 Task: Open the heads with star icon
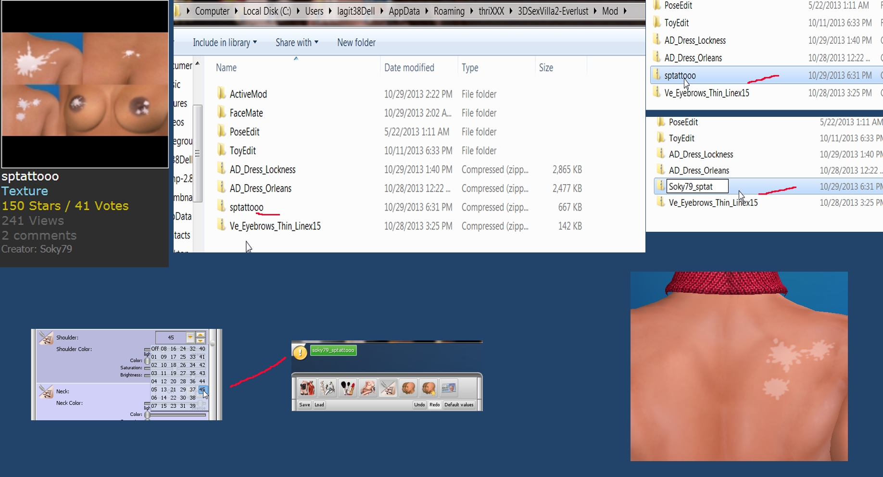pyautogui.click(x=429, y=388)
